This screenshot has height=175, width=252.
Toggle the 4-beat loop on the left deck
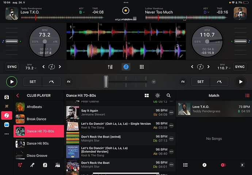(x=51, y=67)
